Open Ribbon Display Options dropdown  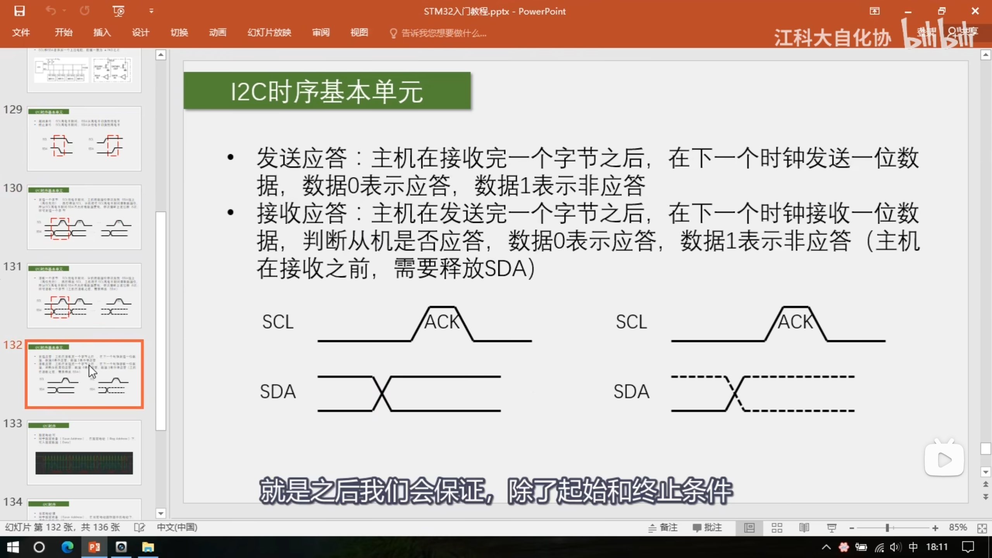[875, 11]
